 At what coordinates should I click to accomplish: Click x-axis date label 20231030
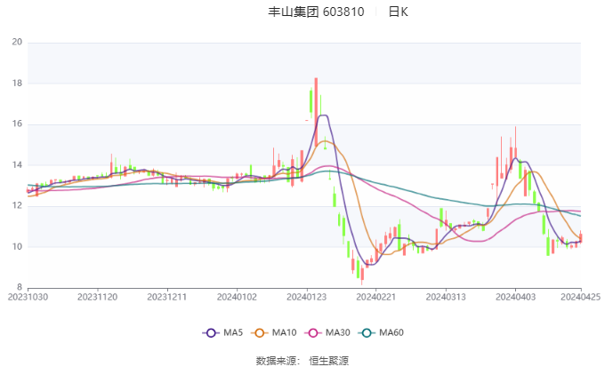28,297
